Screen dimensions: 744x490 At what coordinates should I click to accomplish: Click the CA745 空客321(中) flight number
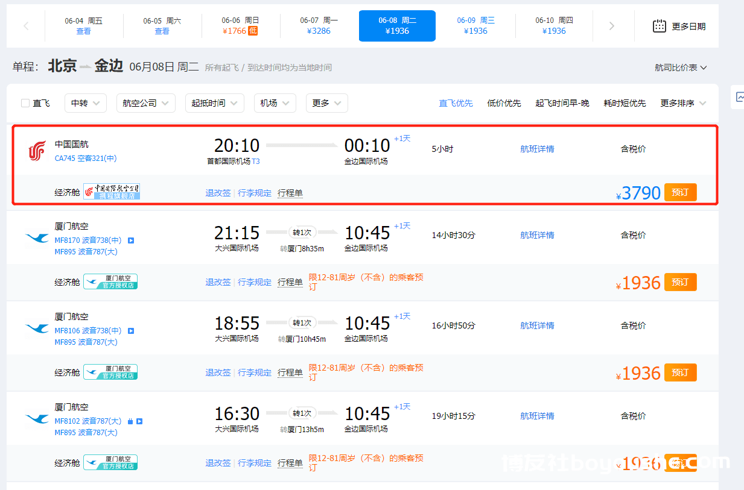tap(86, 159)
